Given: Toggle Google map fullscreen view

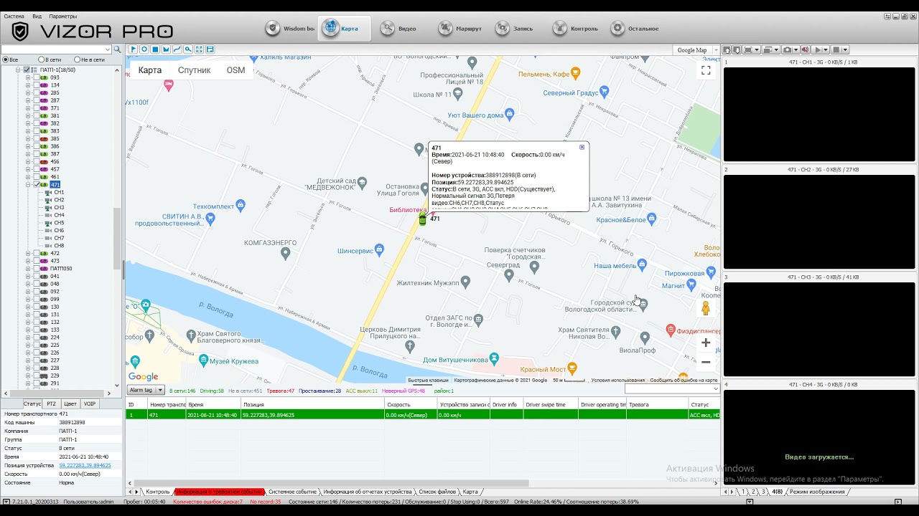Looking at the screenshot, I should click(706, 70).
